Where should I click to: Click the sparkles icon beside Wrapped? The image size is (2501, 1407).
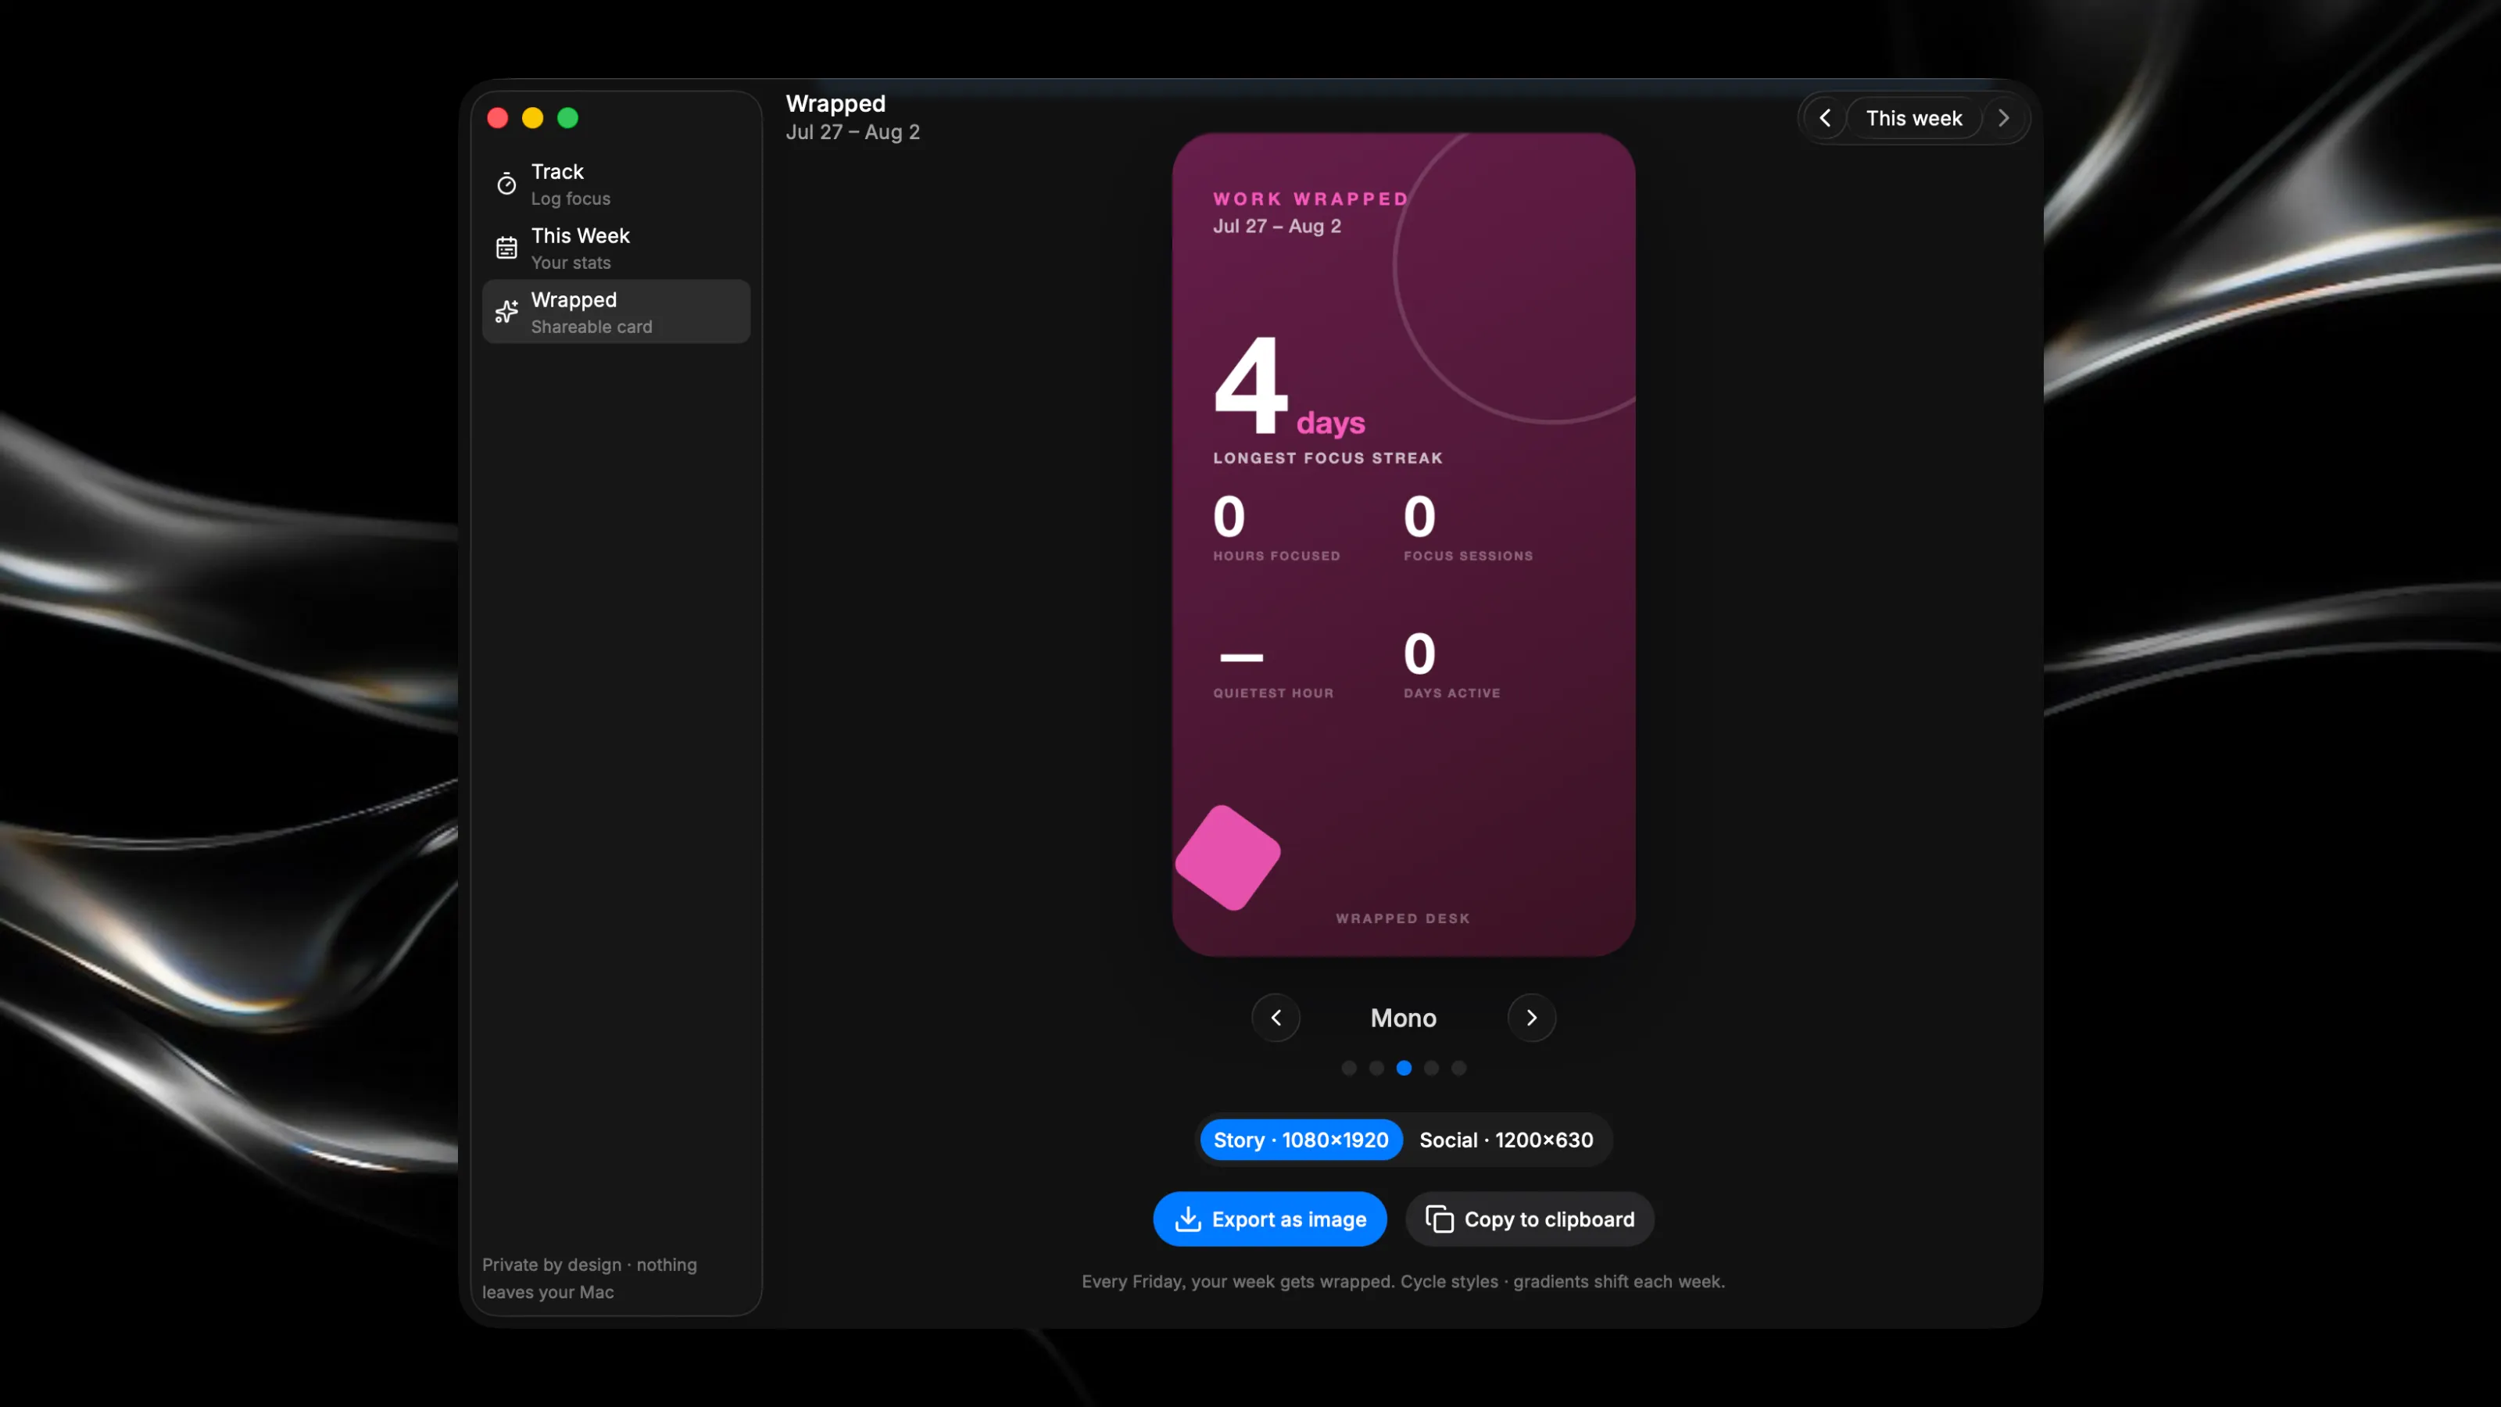506,312
